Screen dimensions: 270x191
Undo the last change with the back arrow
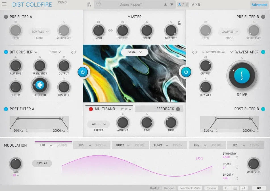click(x=226, y=188)
